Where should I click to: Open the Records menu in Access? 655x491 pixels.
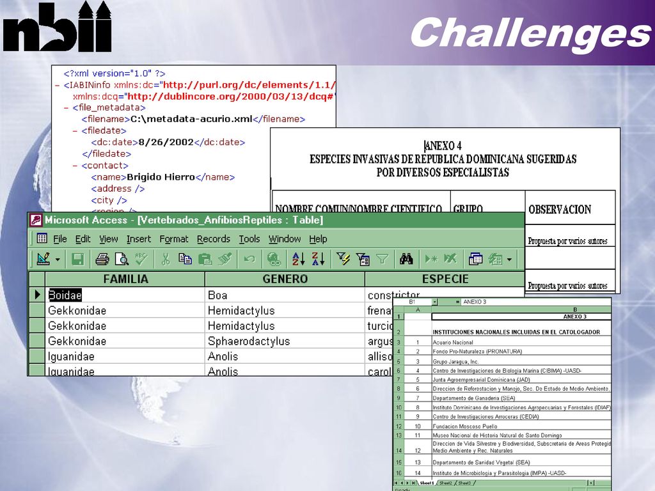(214, 239)
